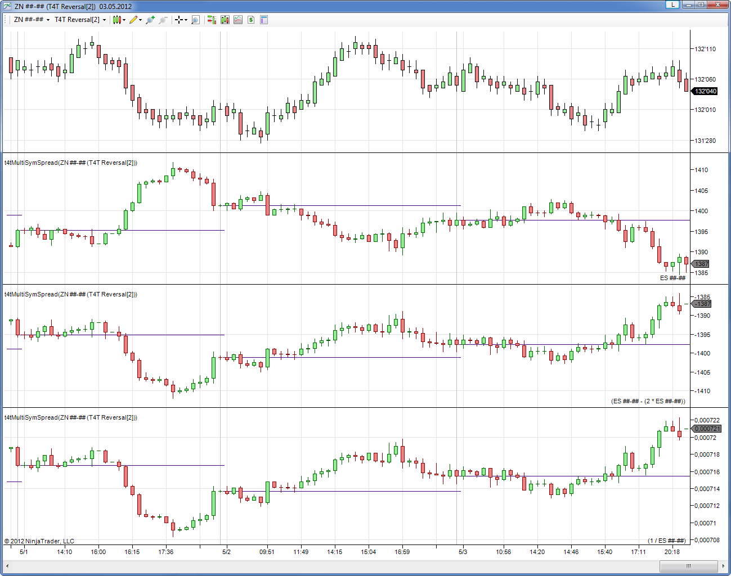Expand the cursor type dropdown arrow
The image size is (731, 576).
(x=186, y=20)
